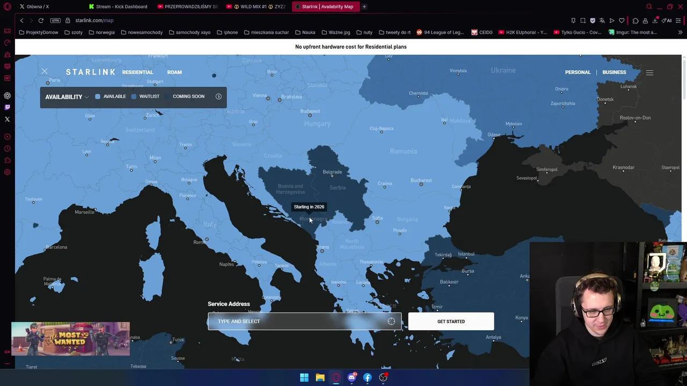
Task: Open the translate page icon
Action: click(x=602, y=20)
